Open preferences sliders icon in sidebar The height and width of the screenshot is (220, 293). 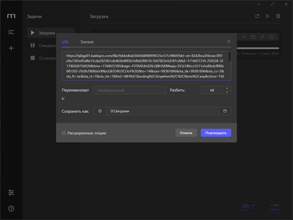pos(11,192)
